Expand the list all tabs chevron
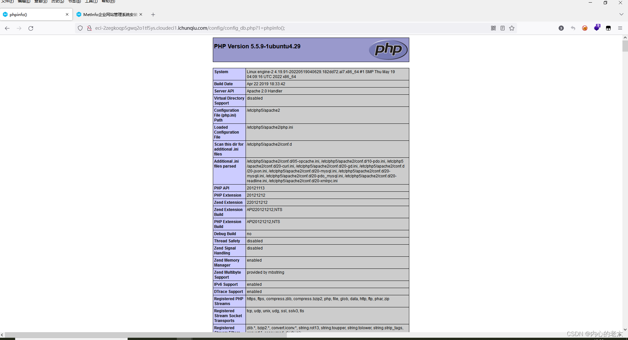Viewport: 628px width, 340px height. point(621,15)
